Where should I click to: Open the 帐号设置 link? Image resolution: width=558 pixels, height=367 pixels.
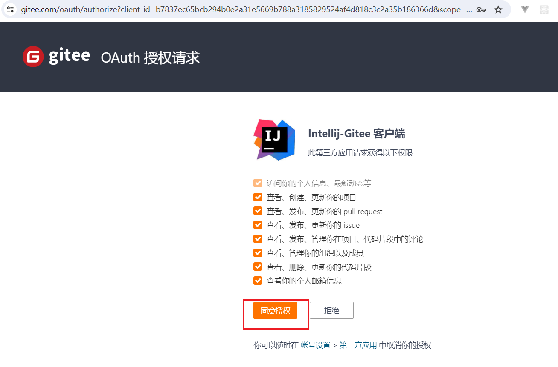(316, 345)
